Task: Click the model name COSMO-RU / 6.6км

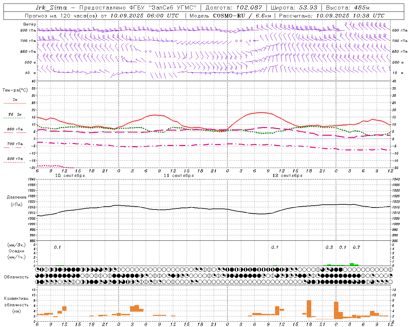Action: (x=242, y=16)
